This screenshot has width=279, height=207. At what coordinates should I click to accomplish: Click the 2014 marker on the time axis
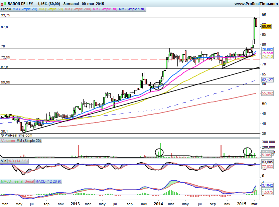[158, 203]
